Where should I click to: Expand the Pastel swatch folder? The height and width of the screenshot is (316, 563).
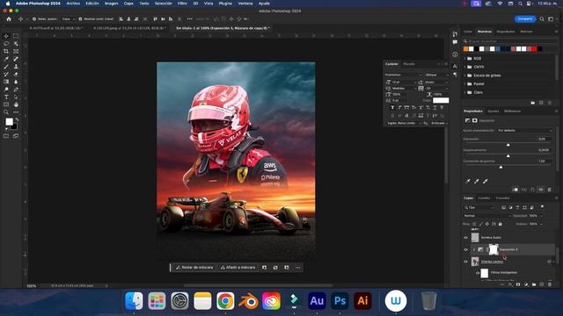click(x=465, y=84)
